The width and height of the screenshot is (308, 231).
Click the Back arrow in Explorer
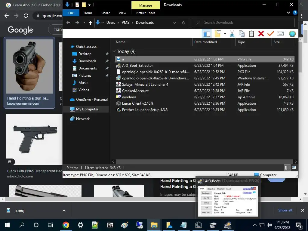(68, 23)
